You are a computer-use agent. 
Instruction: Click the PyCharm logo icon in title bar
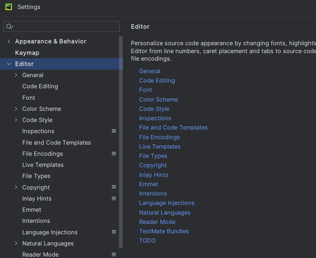tap(8, 7)
